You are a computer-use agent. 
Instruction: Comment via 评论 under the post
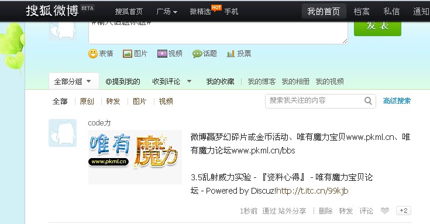point(366,211)
